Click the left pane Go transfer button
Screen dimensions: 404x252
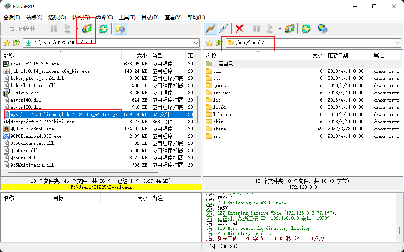click(x=67, y=29)
